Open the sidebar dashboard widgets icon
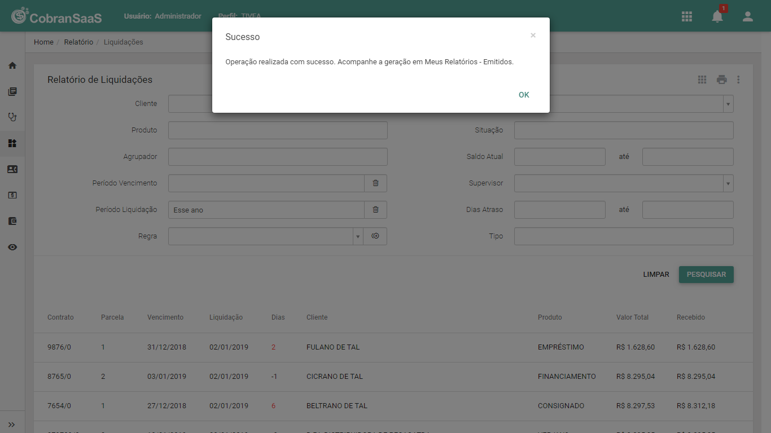The height and width of the screenshot is (433, 771). tap(12, 143)
